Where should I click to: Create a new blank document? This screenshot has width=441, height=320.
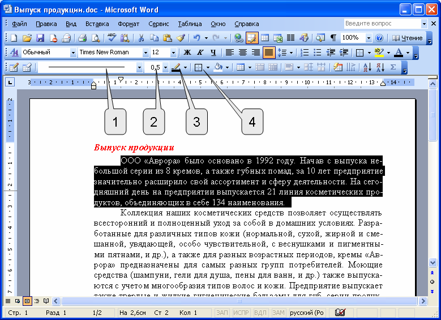coord(14,38)
